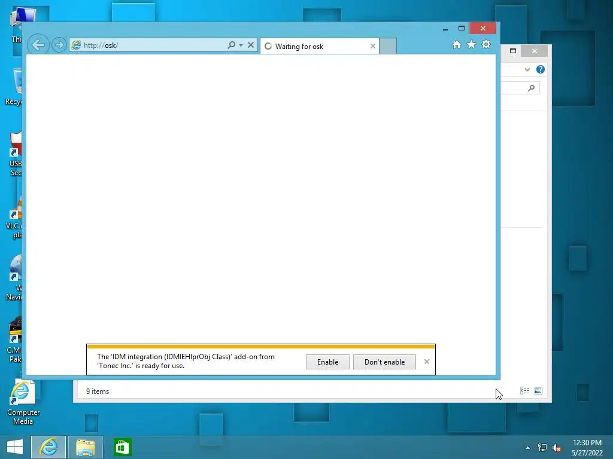
Task: Click the muted volume tray icon
Action: tap(557, 448)
